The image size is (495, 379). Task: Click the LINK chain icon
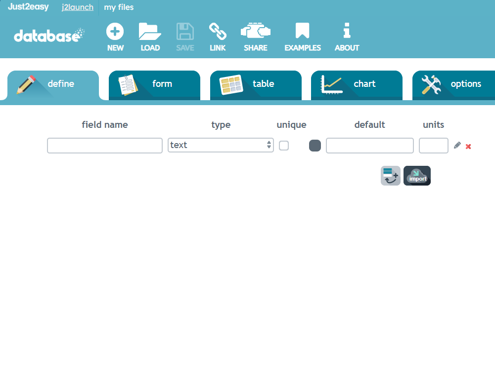click(218, 32)
